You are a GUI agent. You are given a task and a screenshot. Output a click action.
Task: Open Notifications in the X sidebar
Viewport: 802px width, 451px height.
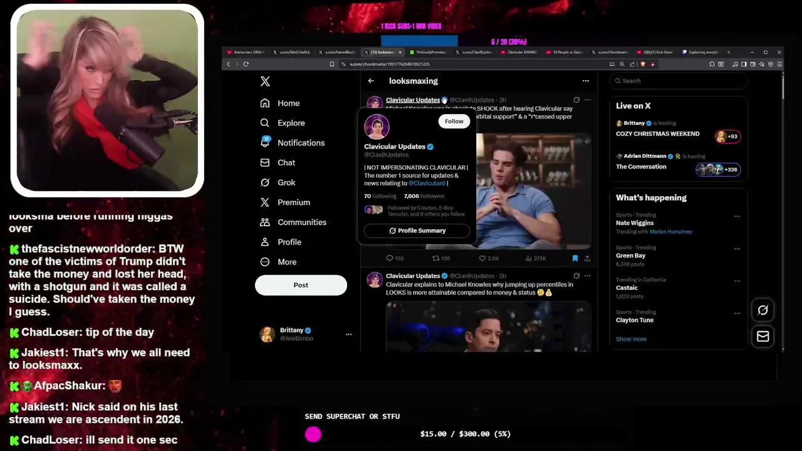click(293, 143)
